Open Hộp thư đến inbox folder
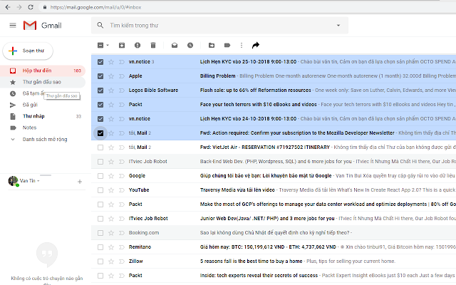The width and height of the screenshot is (456, 285). (x=43, y=71)
